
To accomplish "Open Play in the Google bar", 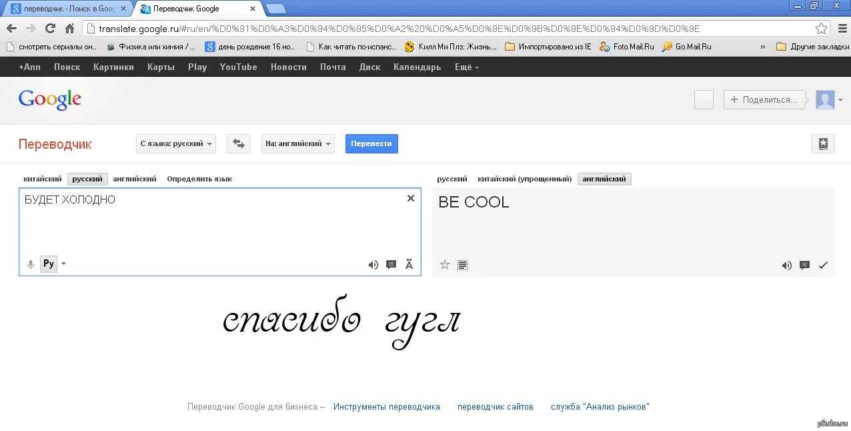I will 197,67.
